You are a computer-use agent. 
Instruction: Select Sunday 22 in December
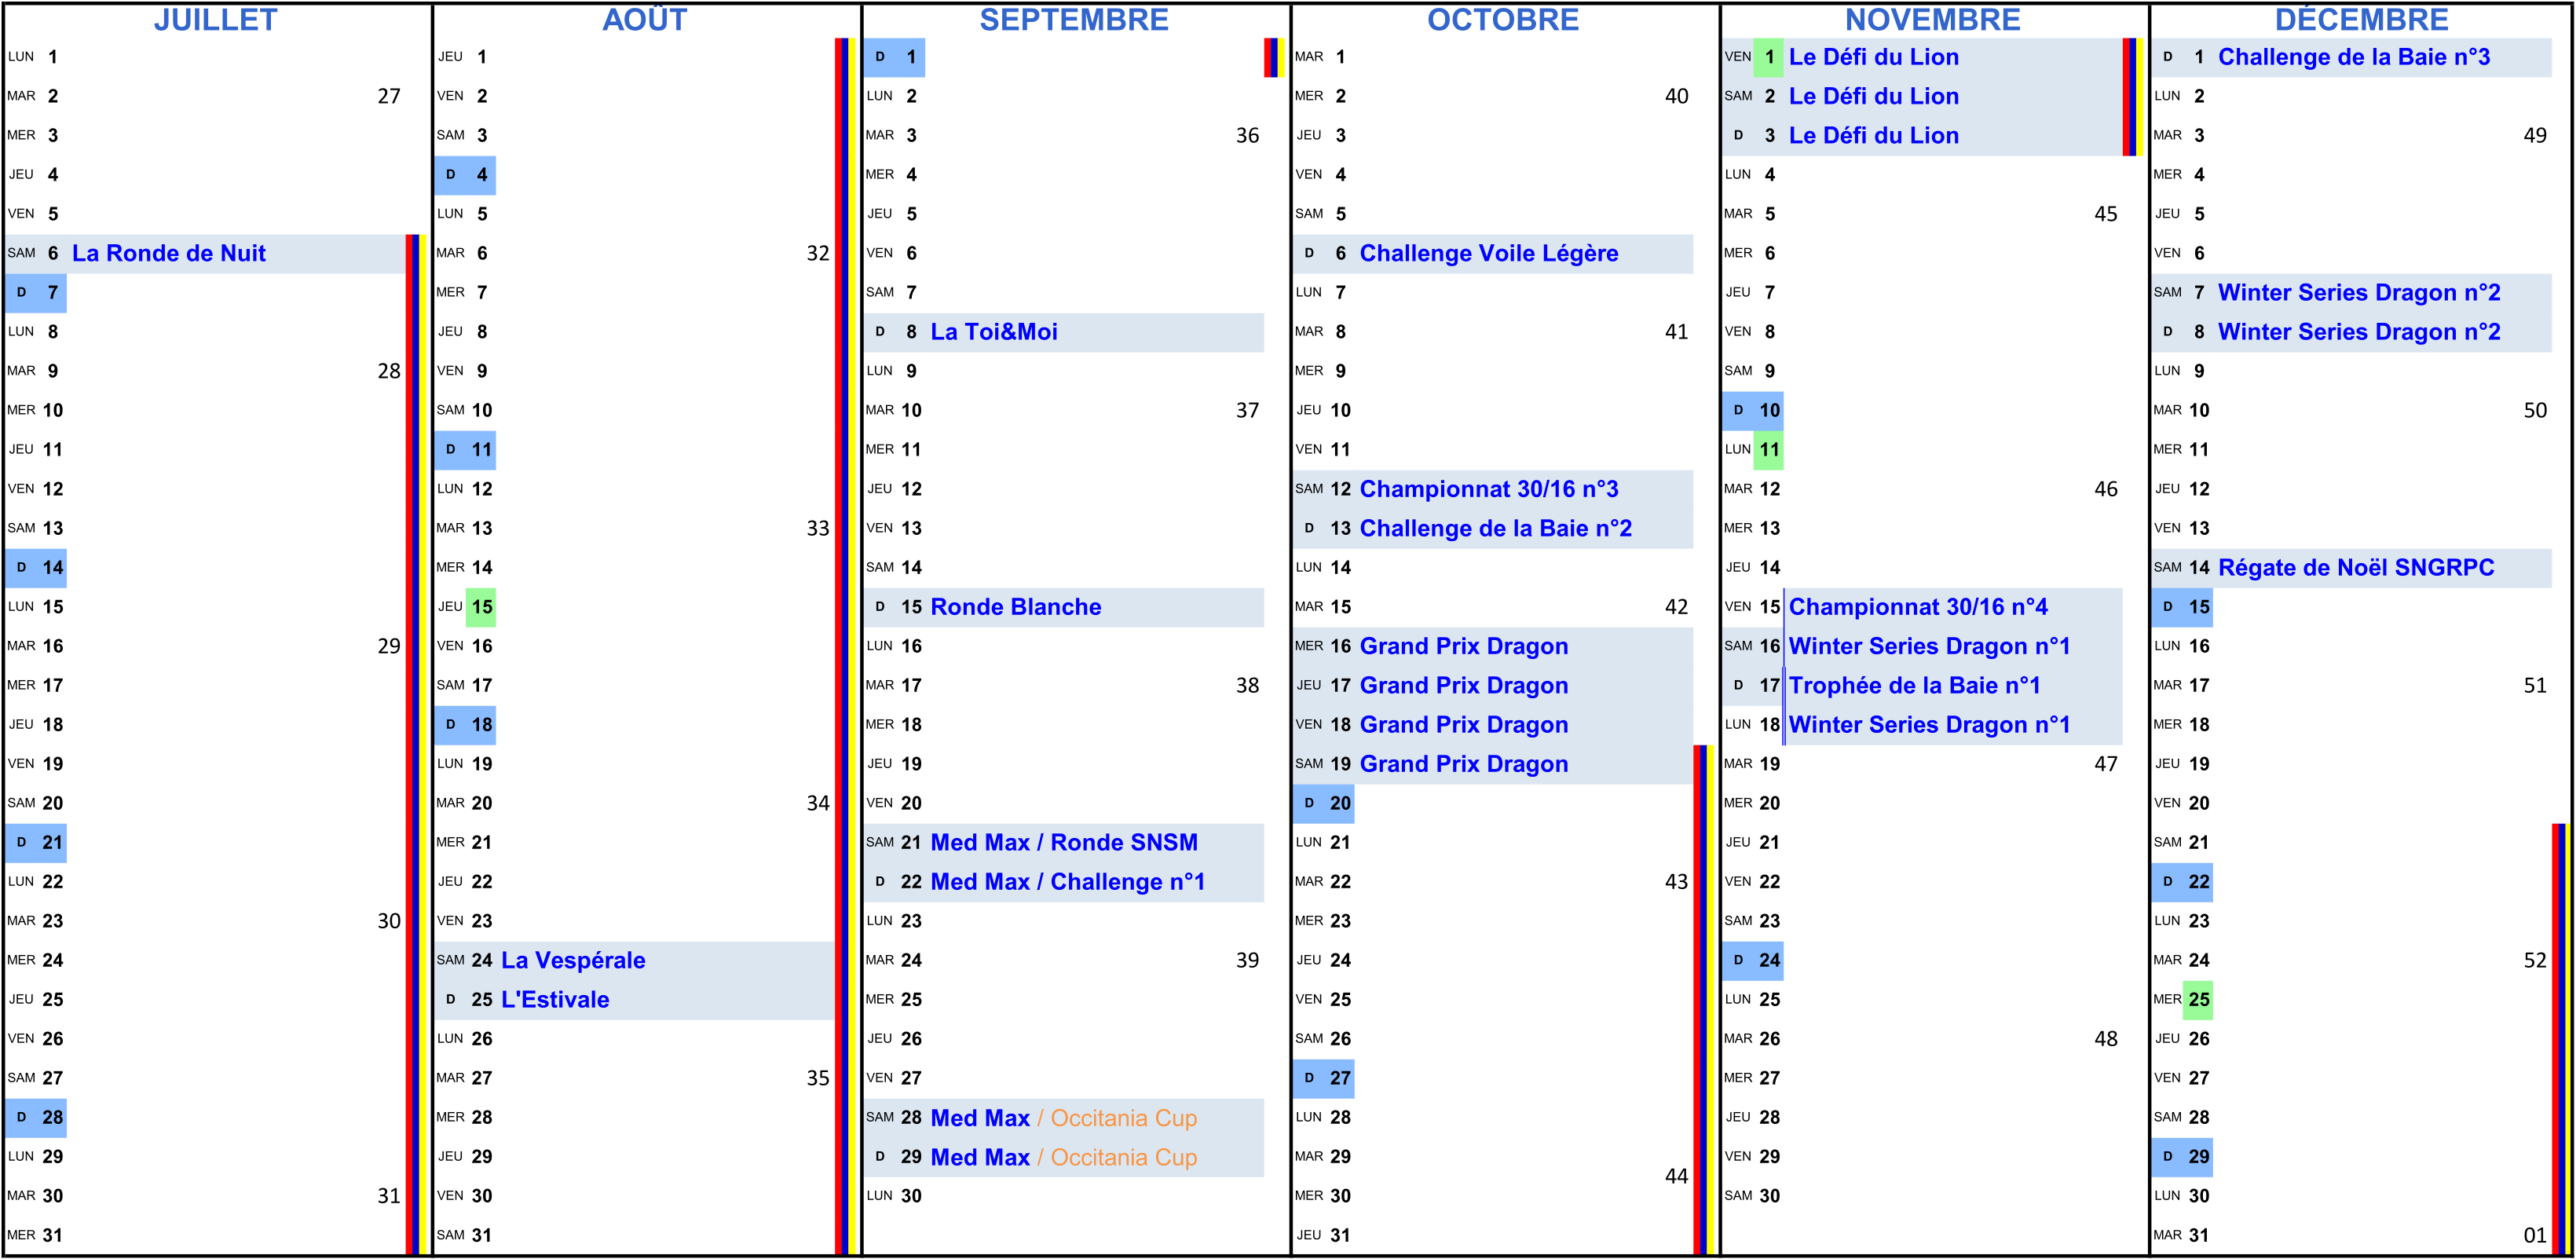(2182, 882)
